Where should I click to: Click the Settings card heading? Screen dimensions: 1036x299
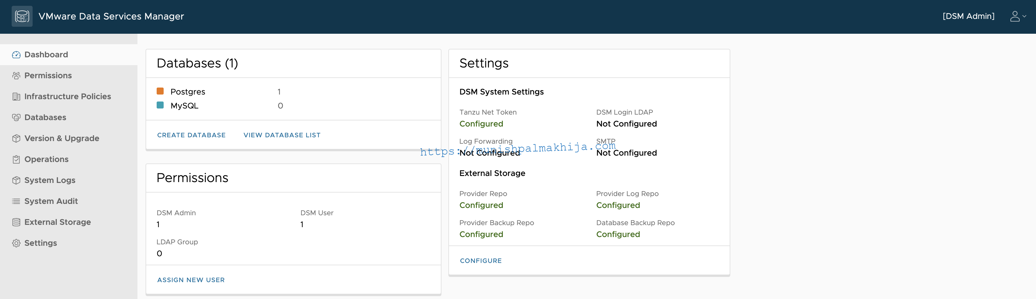(x=484, y=63)
